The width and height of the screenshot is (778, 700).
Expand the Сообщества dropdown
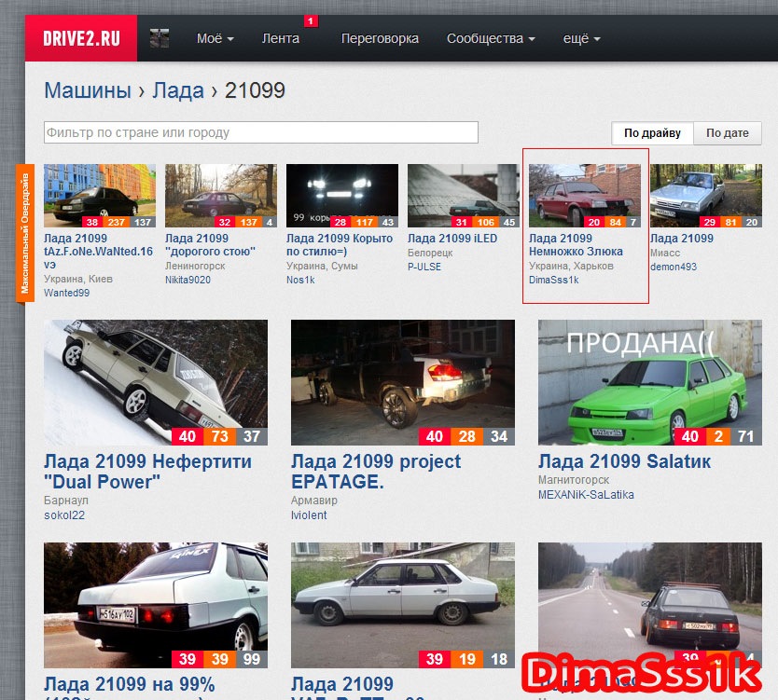click(491, 38)
